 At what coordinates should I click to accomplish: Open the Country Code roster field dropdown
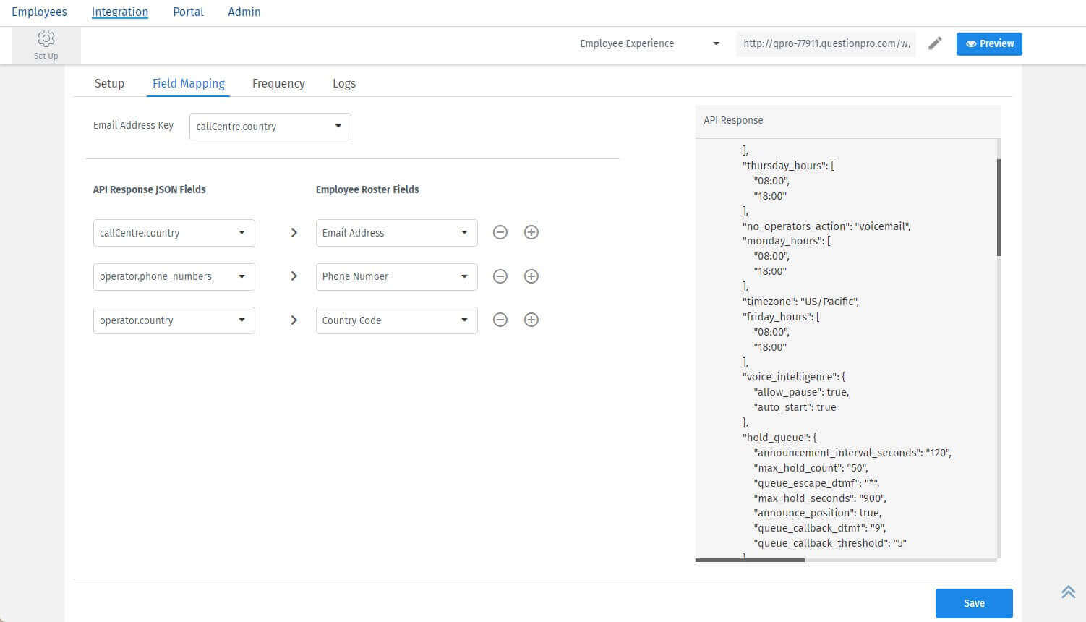tap(396, 320)
